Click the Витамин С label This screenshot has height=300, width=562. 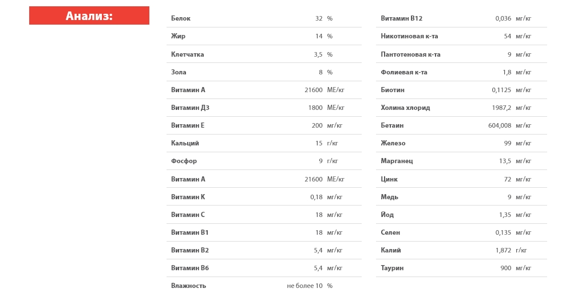click(188, 215)
